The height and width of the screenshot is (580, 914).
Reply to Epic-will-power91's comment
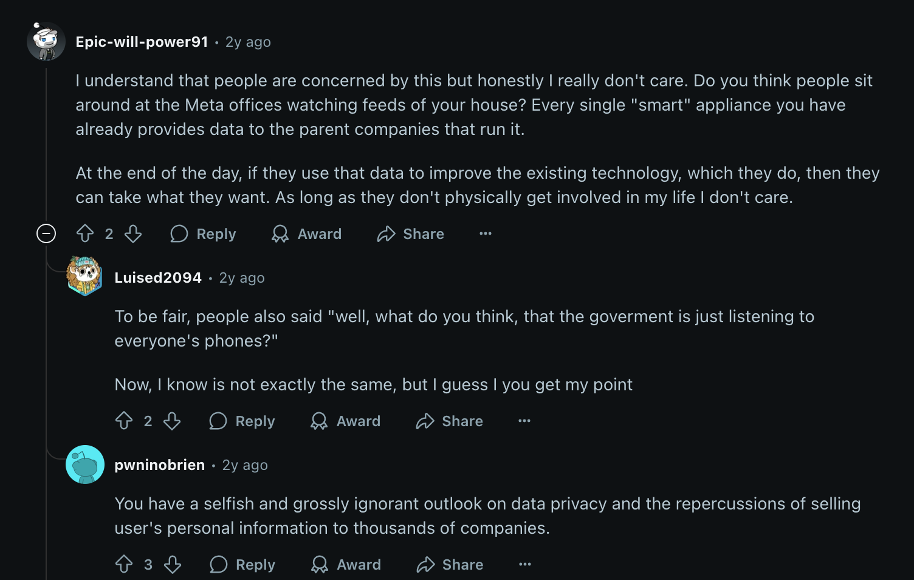click(x=204, y=233)
